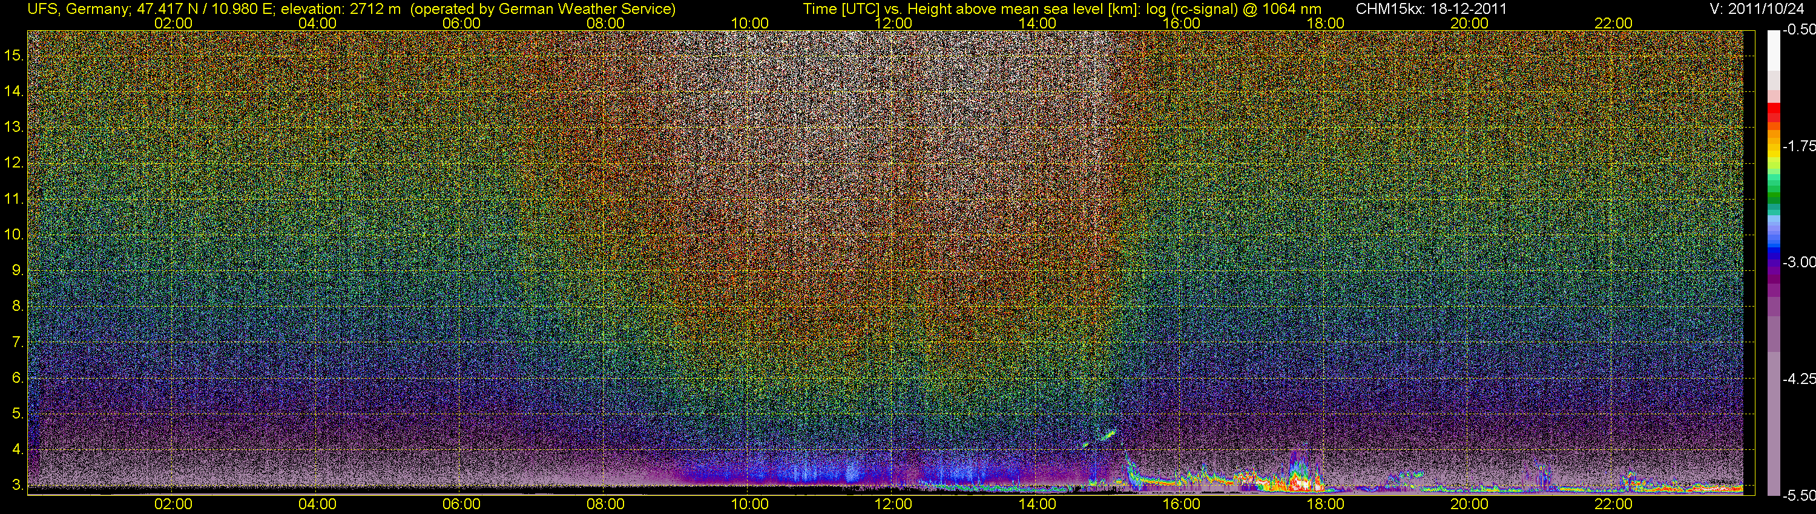The width and height of the screenshot is (1816, 514).
Task: Click the "06:00" label on the top time axis
Action: pos(461,23)
